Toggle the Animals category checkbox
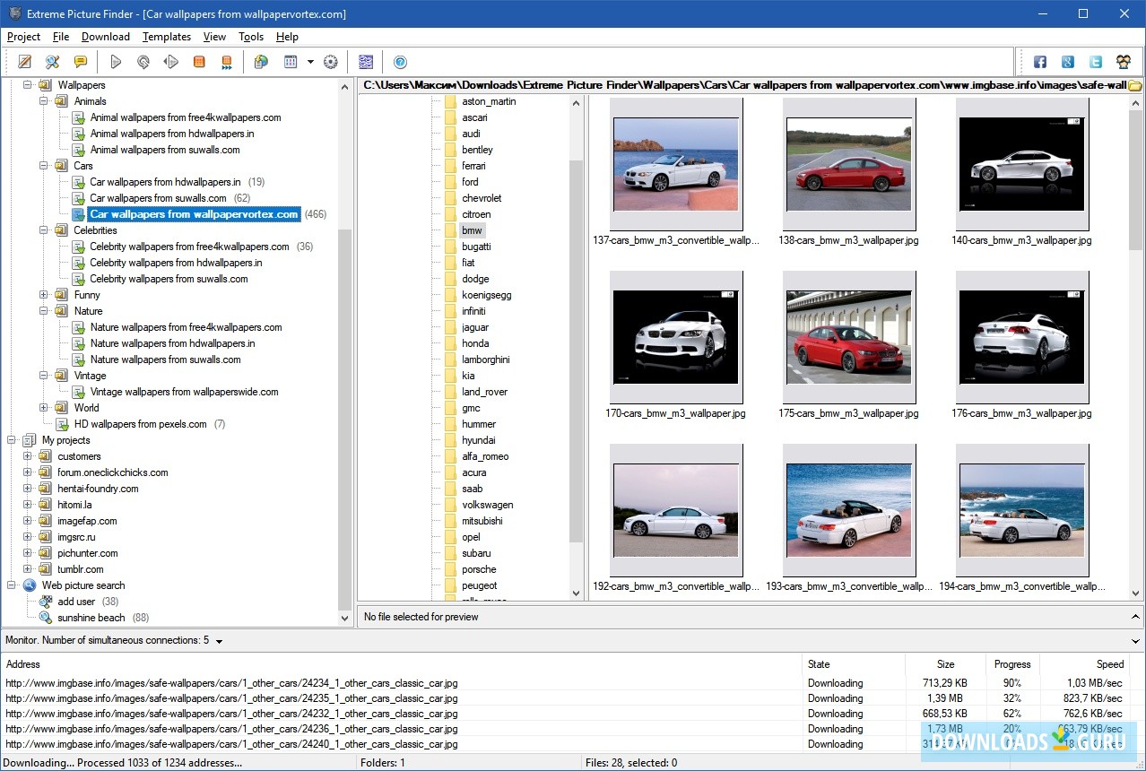 60,100
